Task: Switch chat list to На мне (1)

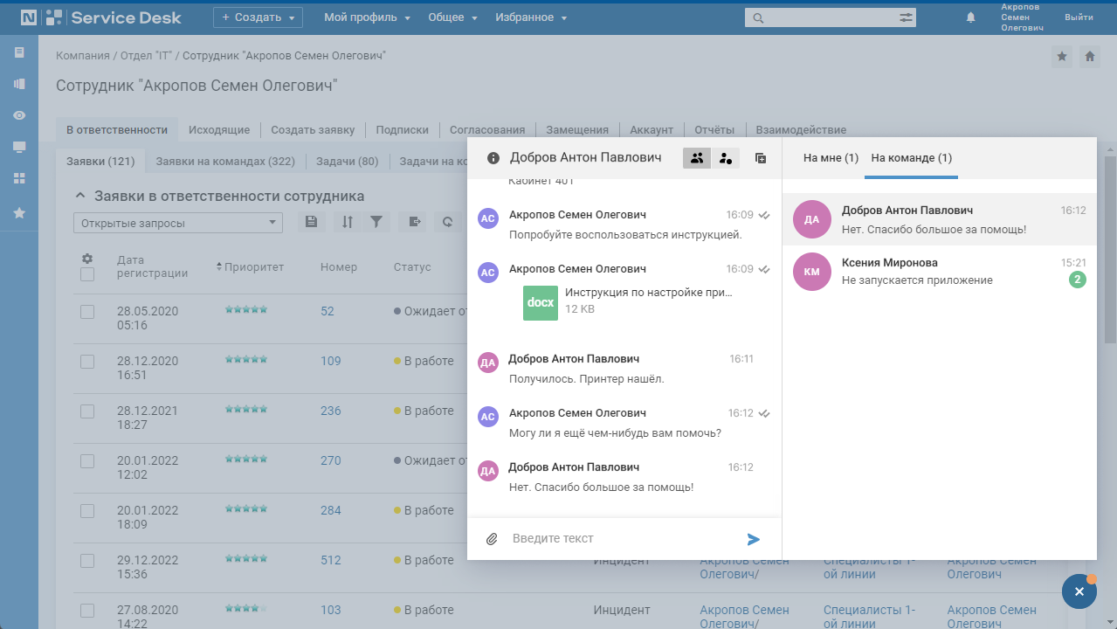Action: point(831,158)
